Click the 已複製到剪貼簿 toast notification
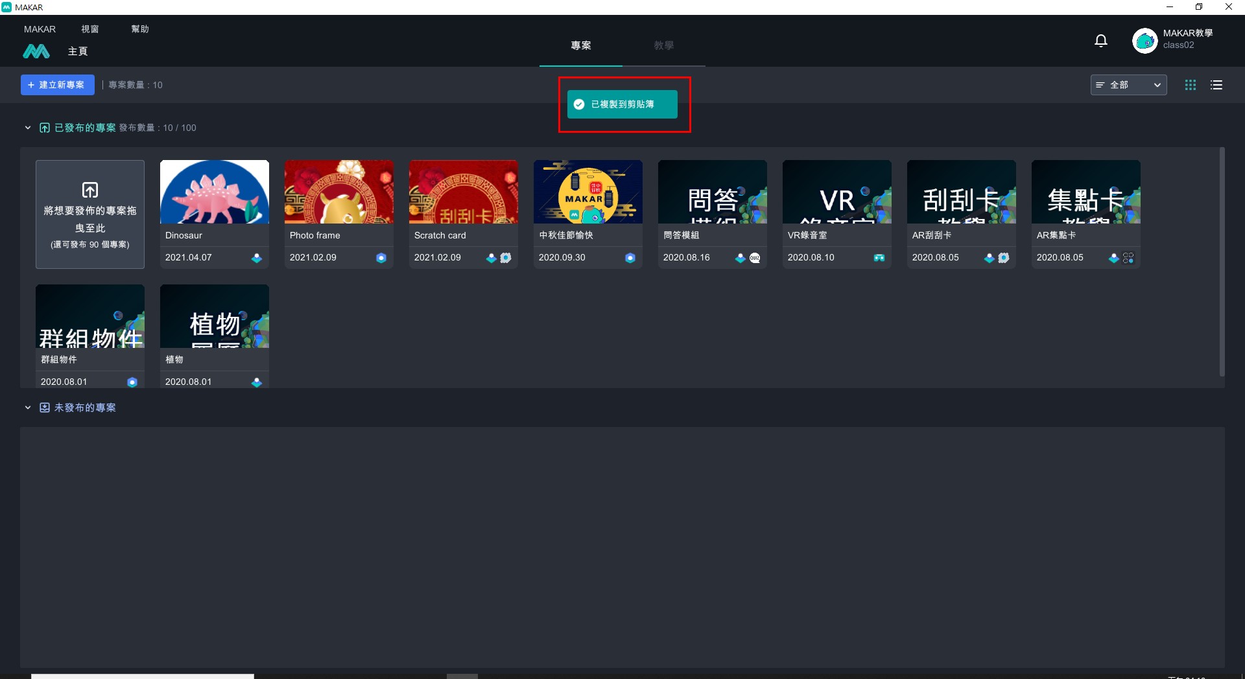This screenshot has height=679, width=1245. coord(622,104)
